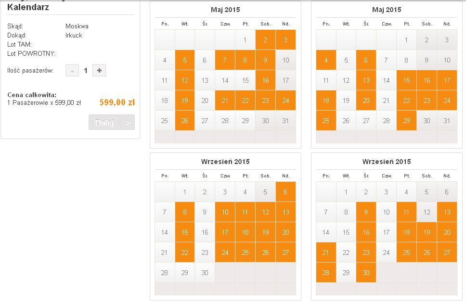466x302 pixels.
Task: Select May 26 in left Maj calendar
Action: point(185,121)
